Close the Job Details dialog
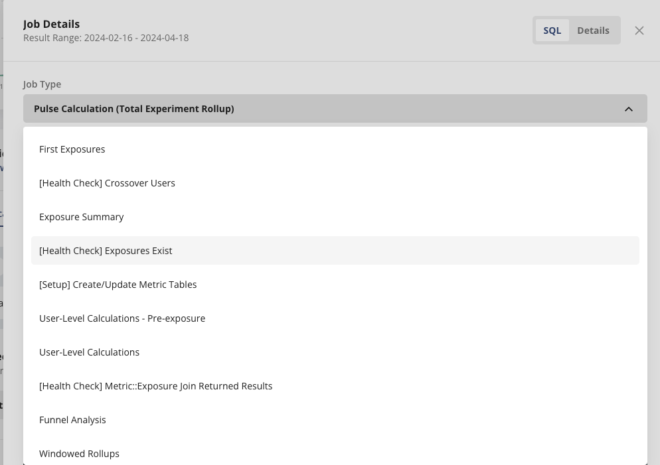The height and width of the screenshot is (465, 660). (x=639, y=30)
